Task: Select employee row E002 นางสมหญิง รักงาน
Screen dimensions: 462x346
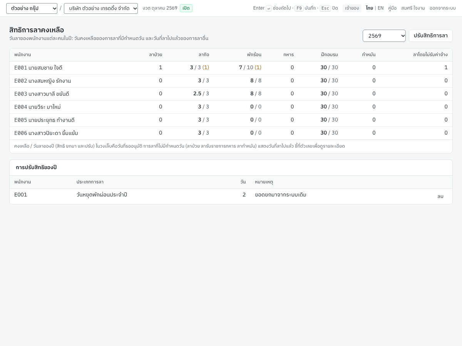Action: [x=231, y=81]
